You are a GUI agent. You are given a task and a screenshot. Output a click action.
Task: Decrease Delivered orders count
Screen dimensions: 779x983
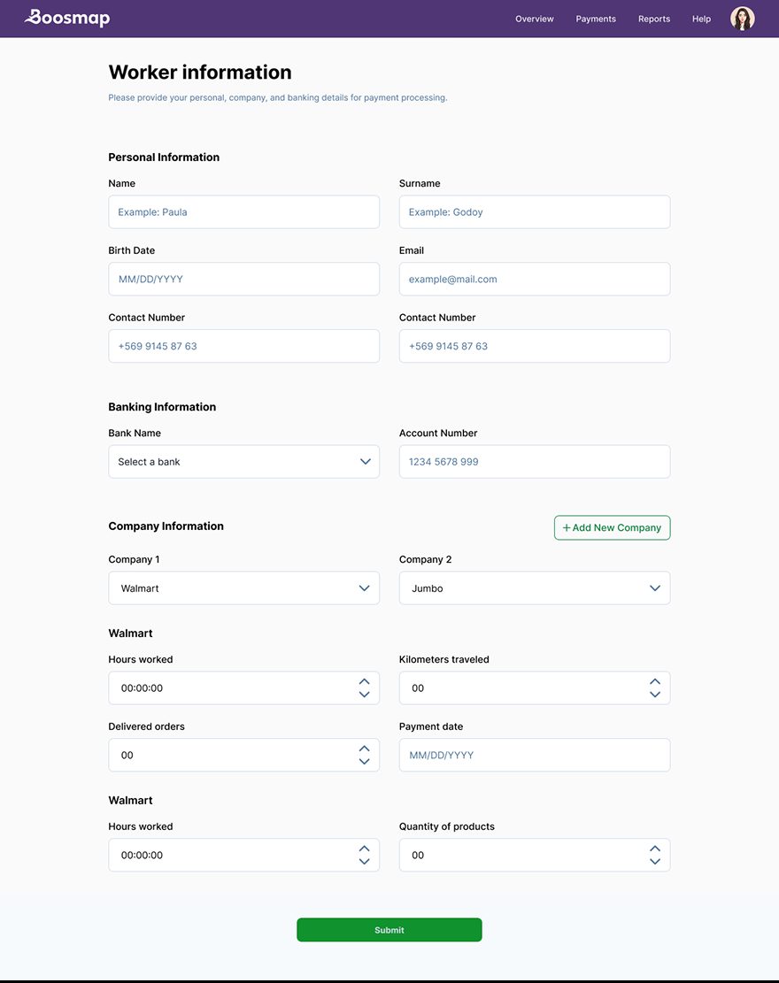(364, 762)
